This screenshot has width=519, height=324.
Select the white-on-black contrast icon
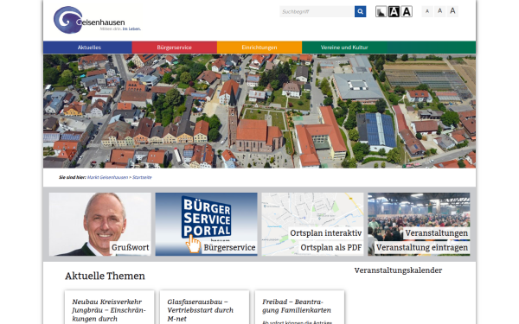pos(394,11)
